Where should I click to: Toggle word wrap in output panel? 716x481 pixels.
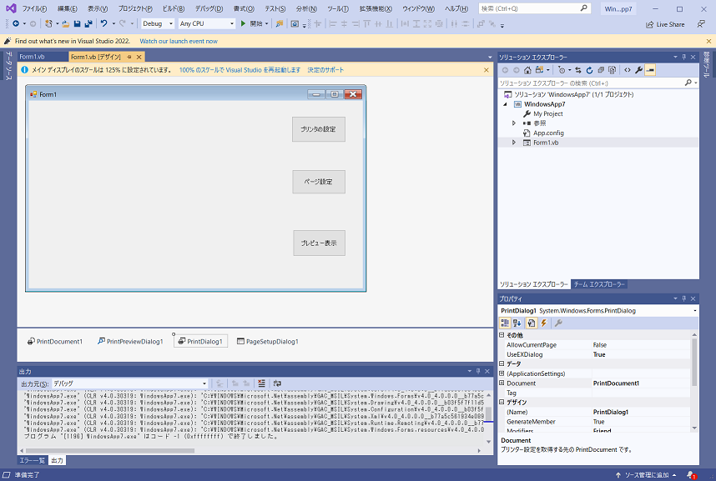(277, 383)
